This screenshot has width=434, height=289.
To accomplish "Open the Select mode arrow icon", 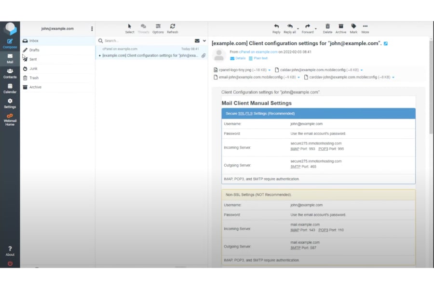I will (x=129, y=28).
